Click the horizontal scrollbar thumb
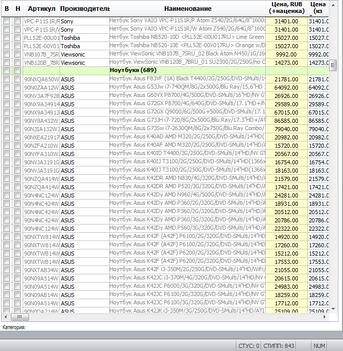Viewport: 343px width, 351px height. 20,317
